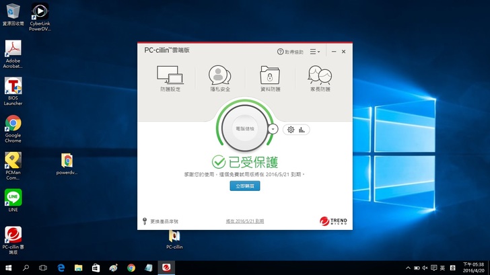Expand scan options arrow beside 電腦健檢
490x275 pixels.
tap(273, 128)
